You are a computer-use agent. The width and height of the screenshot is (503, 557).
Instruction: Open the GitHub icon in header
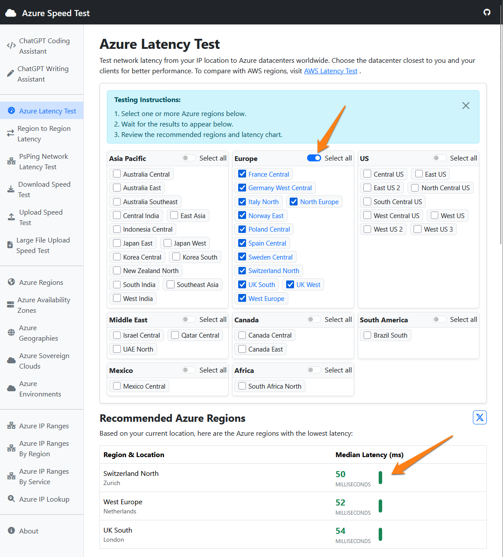[x=487, y=12]
